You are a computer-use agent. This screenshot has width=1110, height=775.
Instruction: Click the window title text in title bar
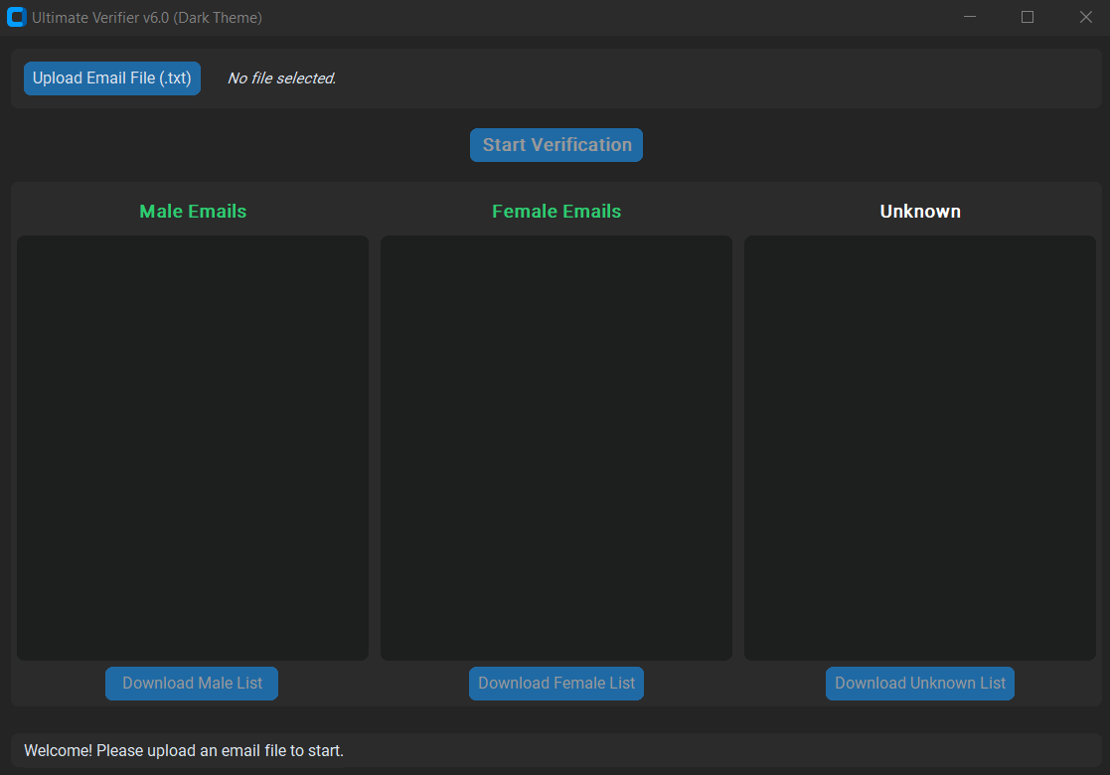(147, 18)
